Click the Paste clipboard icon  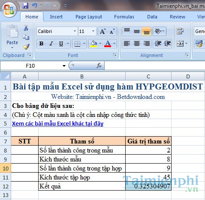pyautogui.click(x=12, y=31)
